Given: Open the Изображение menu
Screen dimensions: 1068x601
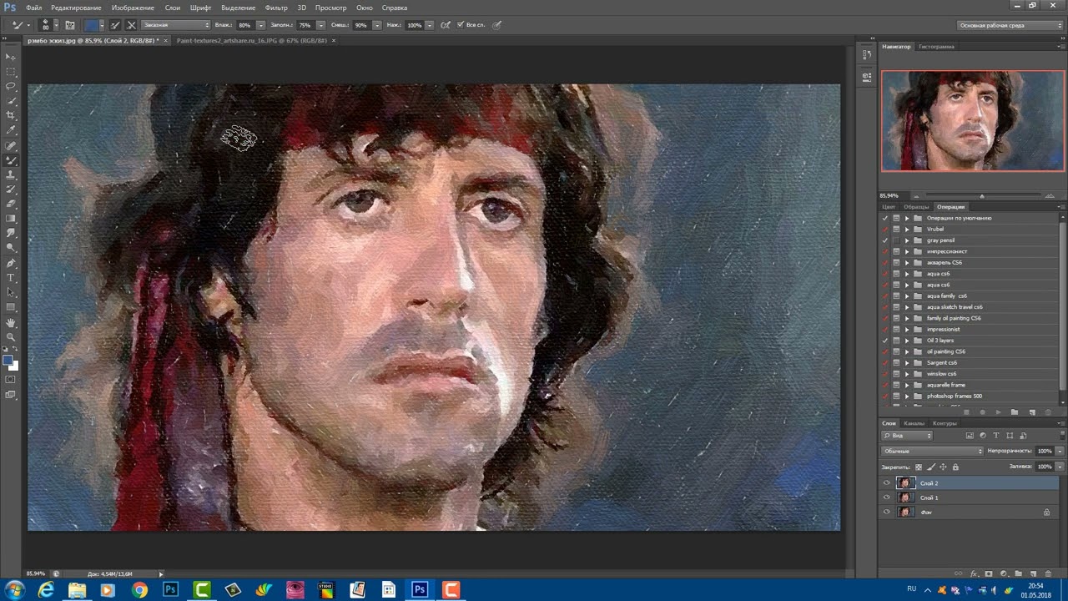Looking at the screenshot, I should tap(133, 8).
